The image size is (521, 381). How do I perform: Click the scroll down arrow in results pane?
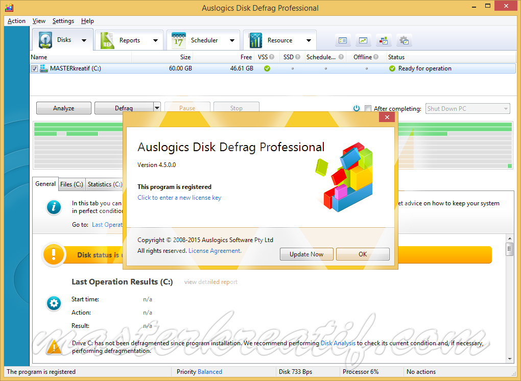[509, 359]
